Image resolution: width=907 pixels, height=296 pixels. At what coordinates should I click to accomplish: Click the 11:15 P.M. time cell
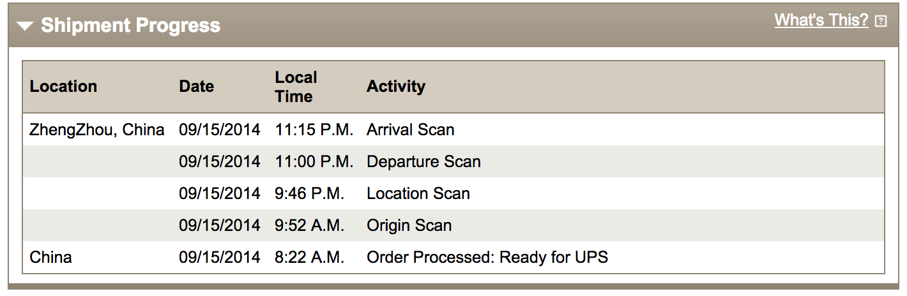(x=314, y=130)
